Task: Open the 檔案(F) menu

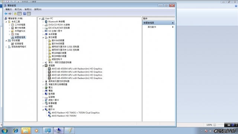Action: 9,9
